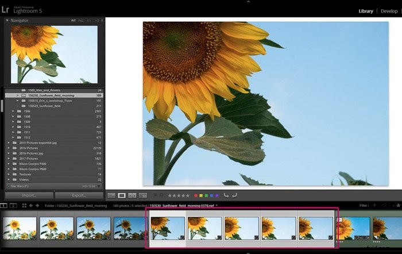Flag photo as pick in toolbar
Image resolution: width=402 pixels, height=254 pixels.
pos(156,195)
